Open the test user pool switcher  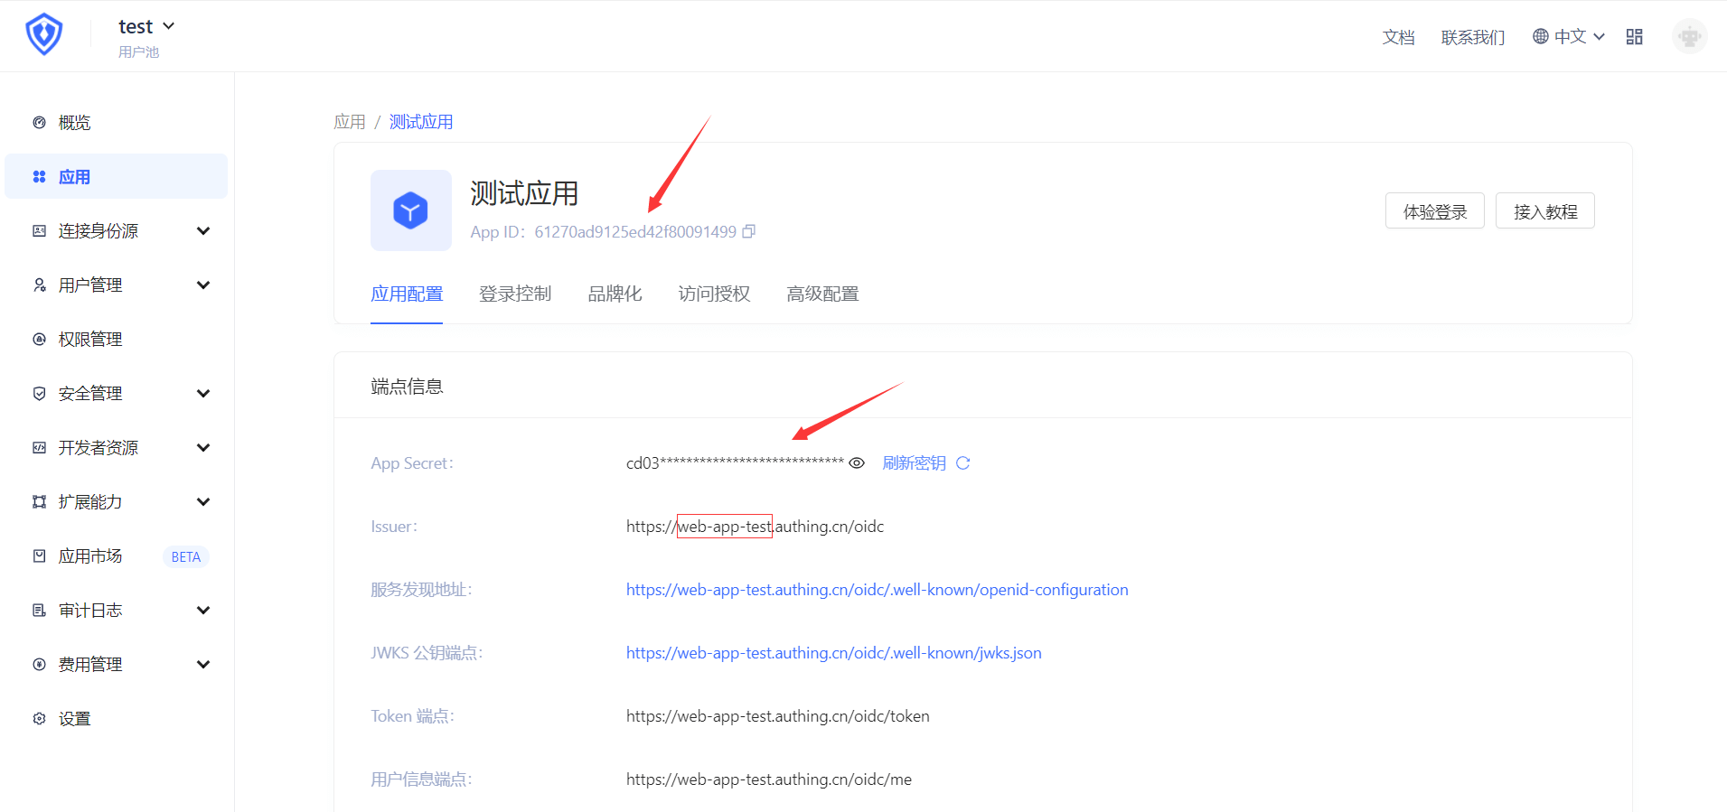click(146, 27)
